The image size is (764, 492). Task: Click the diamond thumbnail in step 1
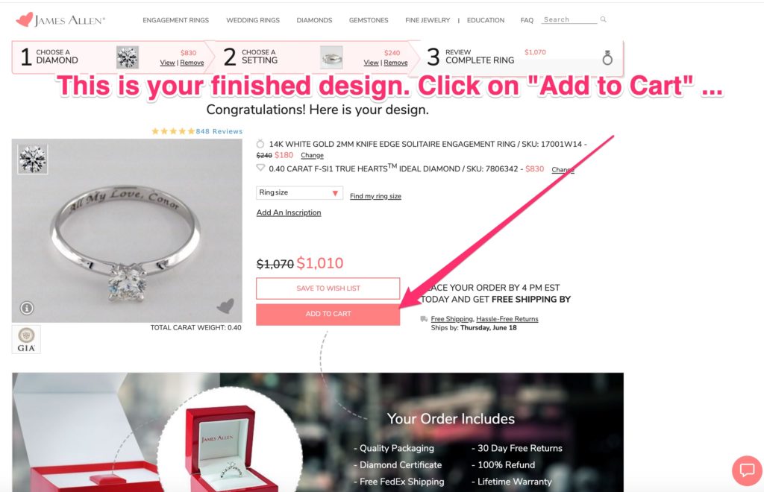[128, 57]
